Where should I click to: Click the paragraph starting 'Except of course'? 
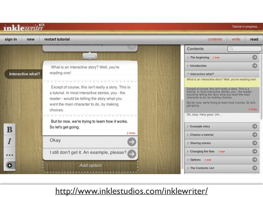[x=90, y=98]
